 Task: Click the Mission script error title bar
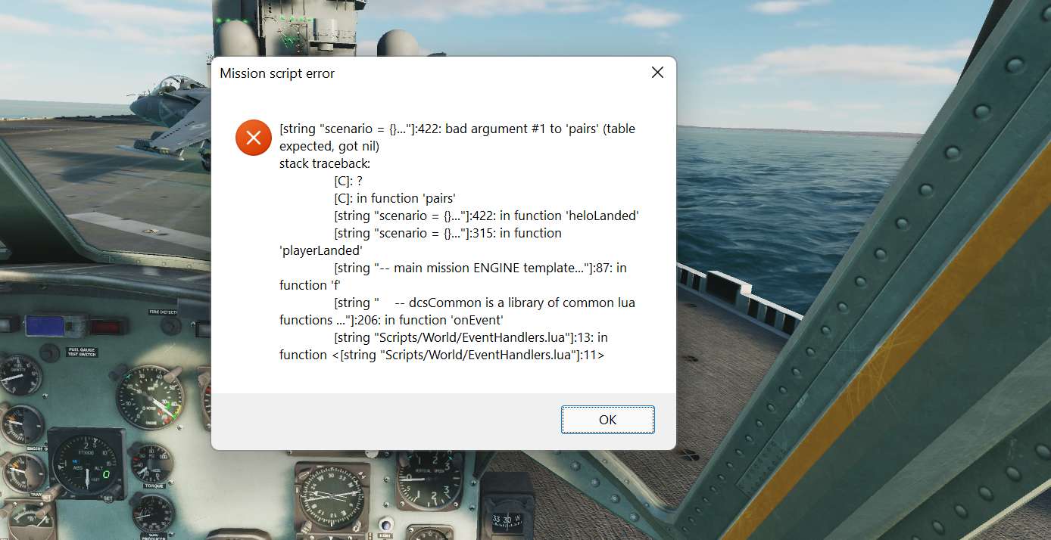click(443, 73)
